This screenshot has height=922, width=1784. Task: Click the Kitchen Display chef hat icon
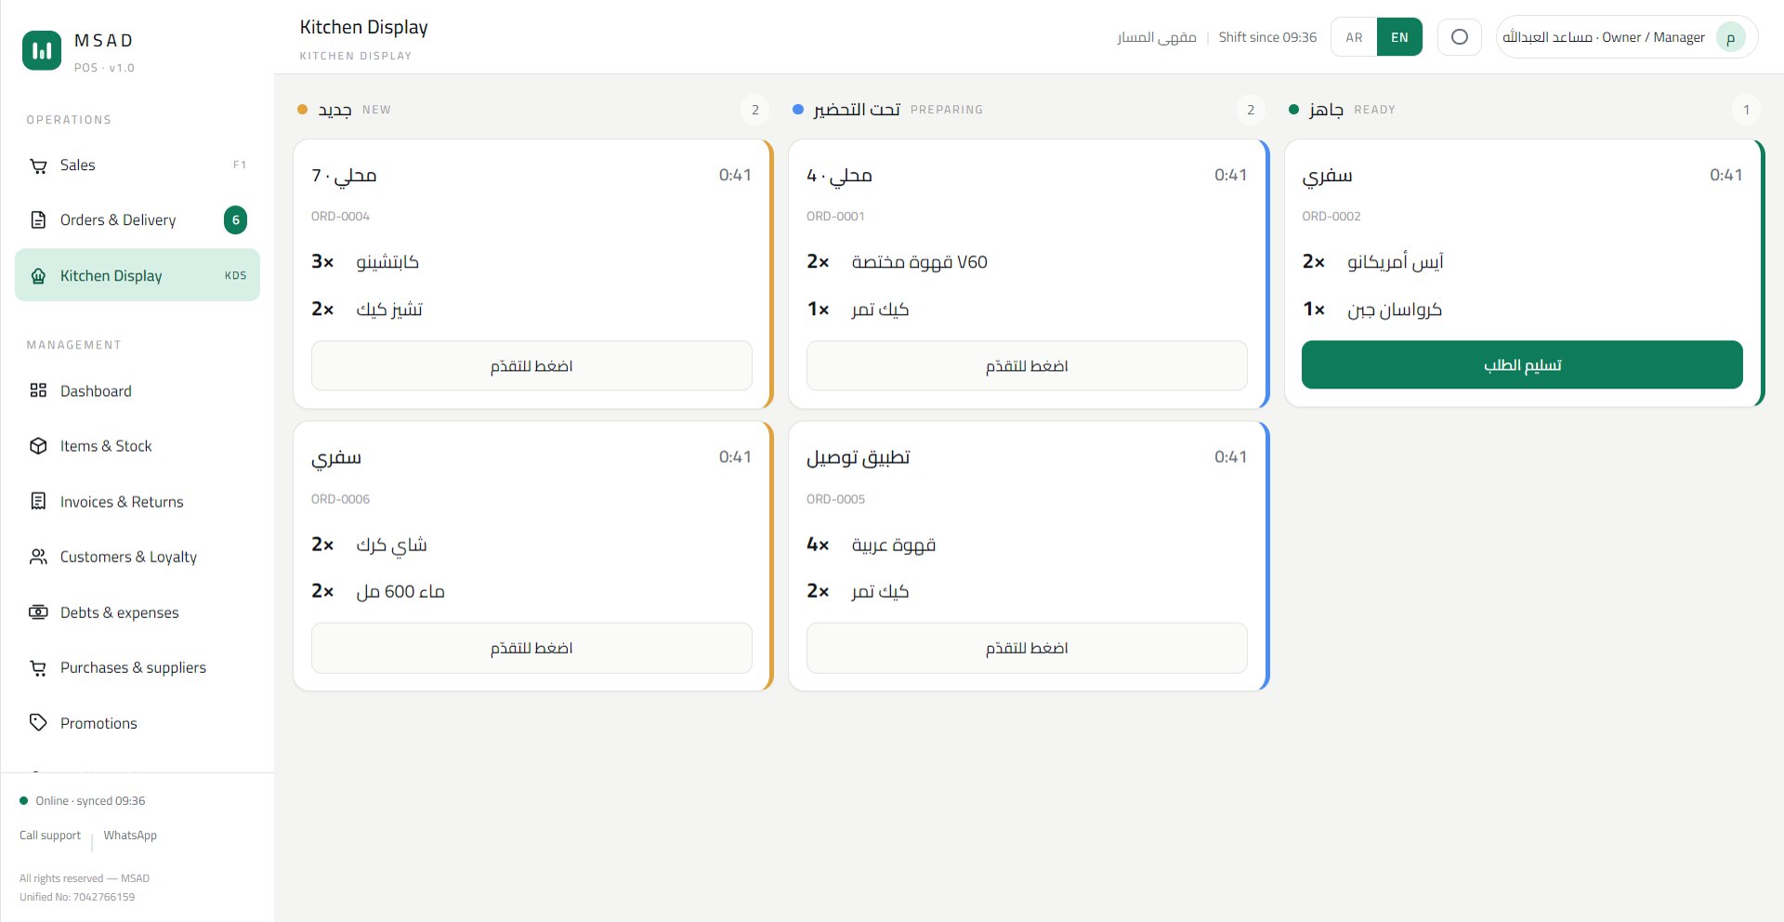click(x=38, y=276)
